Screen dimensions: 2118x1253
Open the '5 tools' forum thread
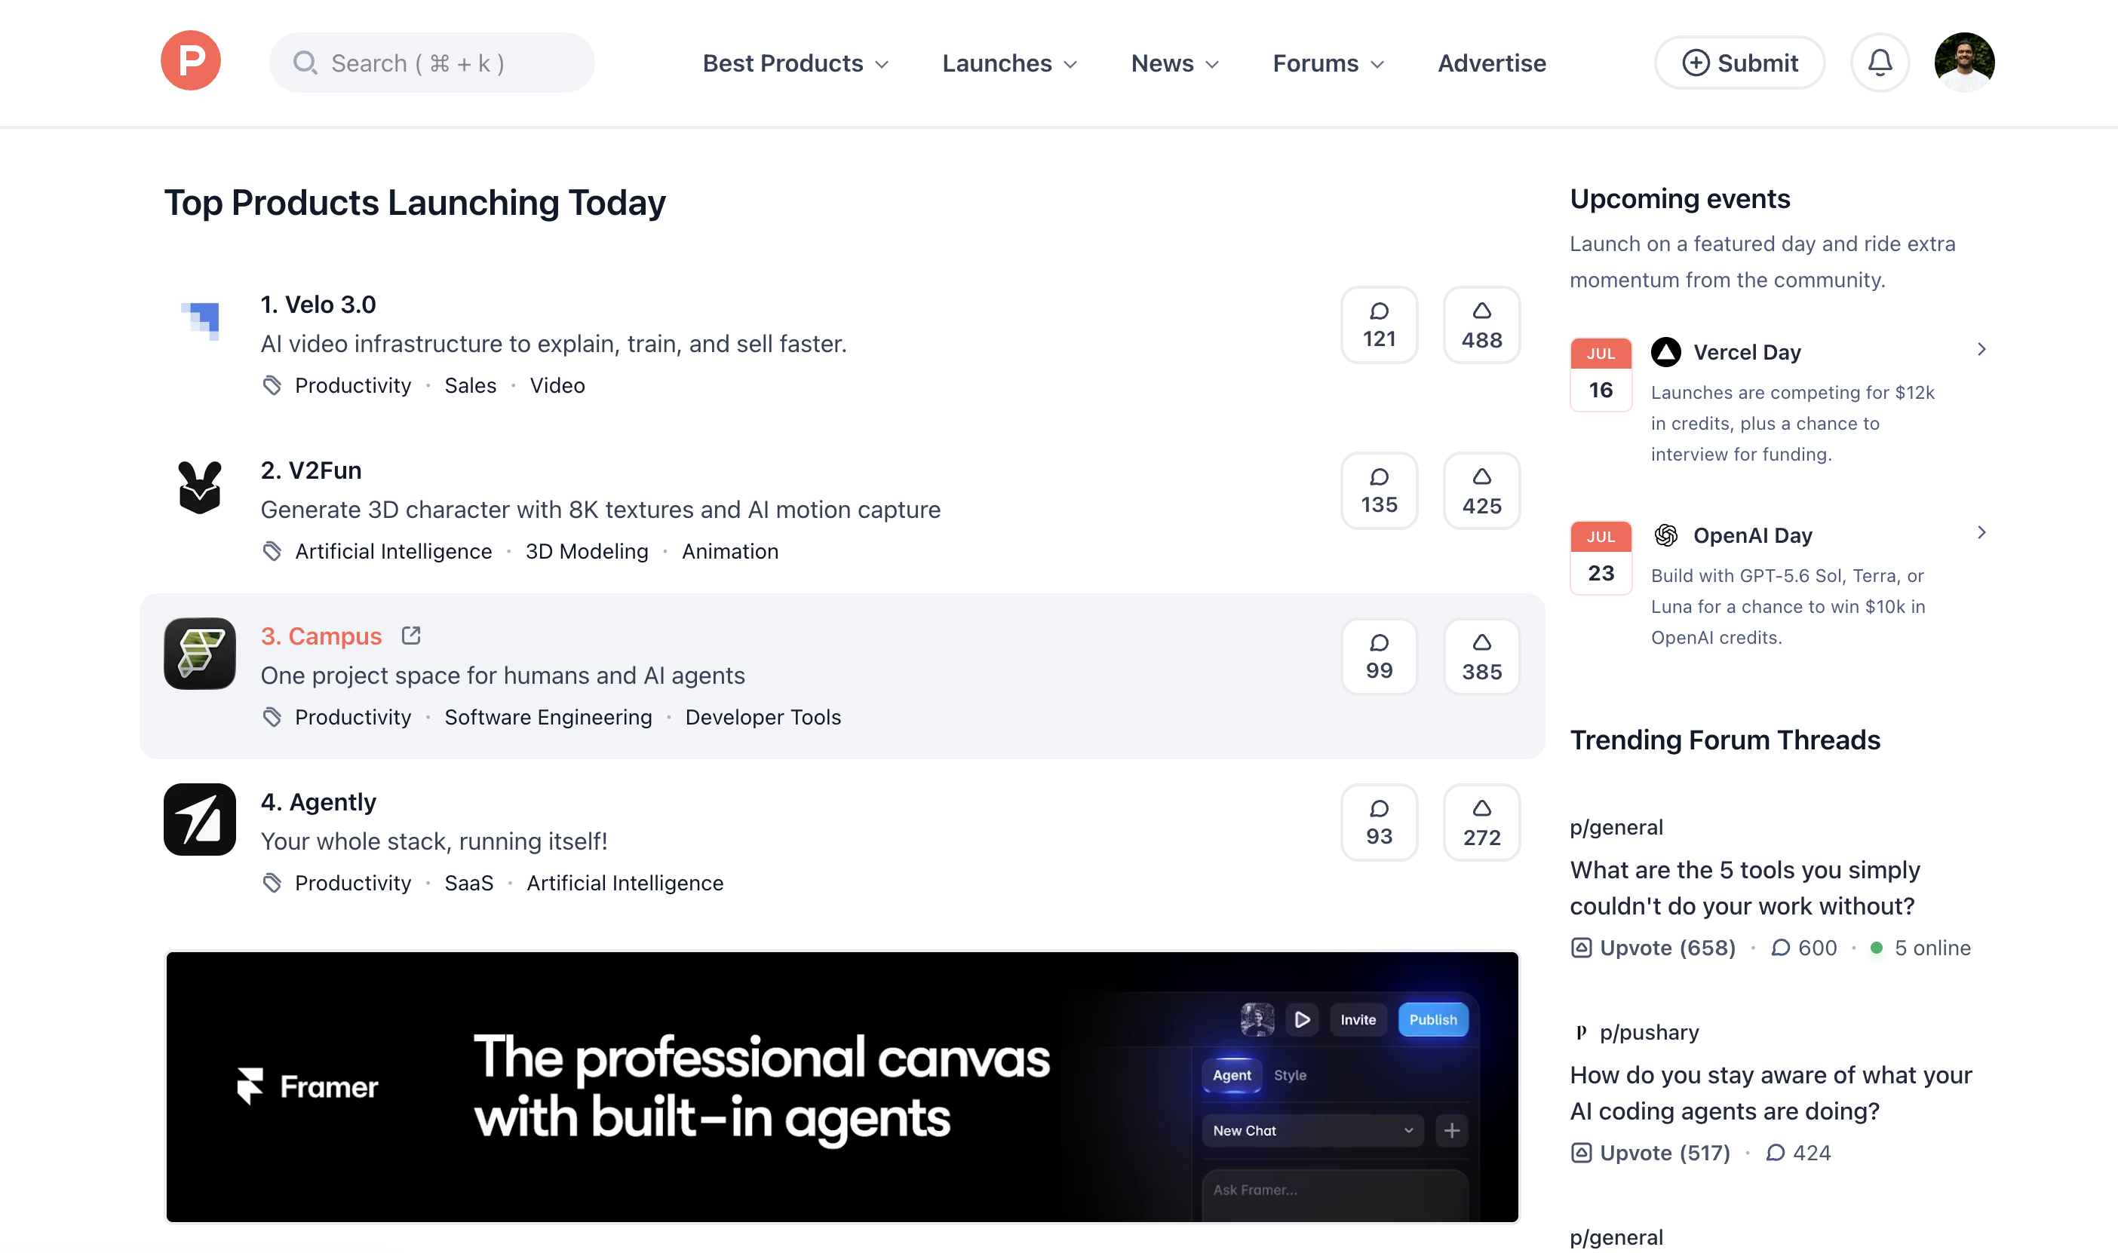tap(1745, 887)
